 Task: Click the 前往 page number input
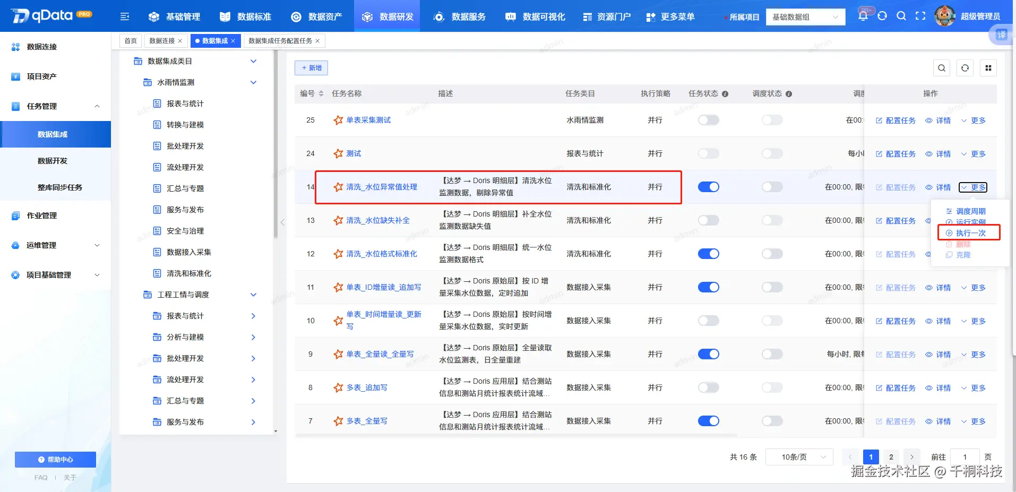pos(965,457)
